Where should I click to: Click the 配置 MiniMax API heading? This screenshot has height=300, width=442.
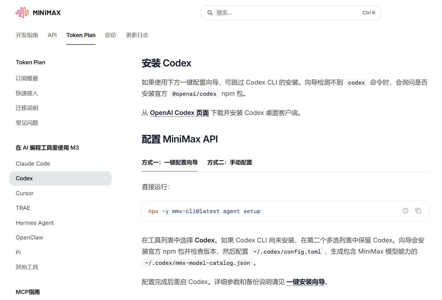(180, 139)
